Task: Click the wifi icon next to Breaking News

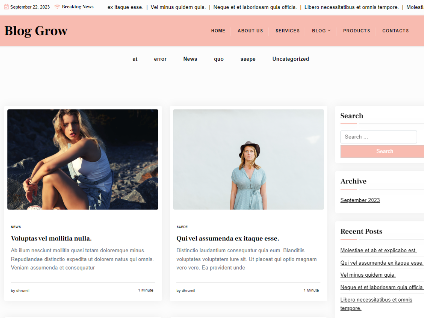Action: pos(57,6)
